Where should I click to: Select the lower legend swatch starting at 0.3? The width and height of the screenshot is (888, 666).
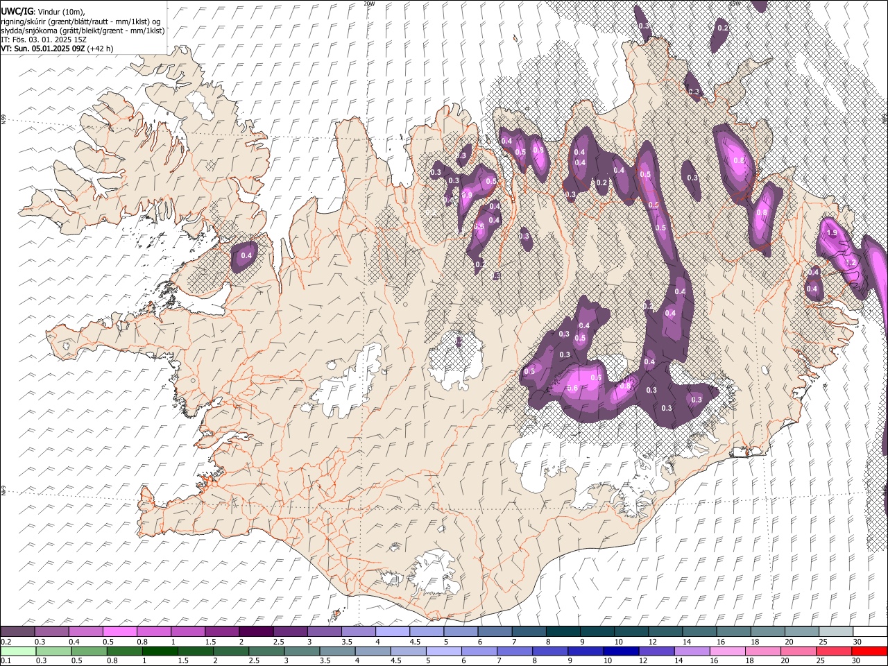[53, 651]
